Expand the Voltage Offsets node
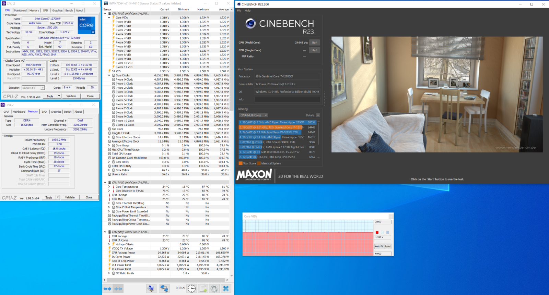Screen dimensions: 549x295 point(109,244)
